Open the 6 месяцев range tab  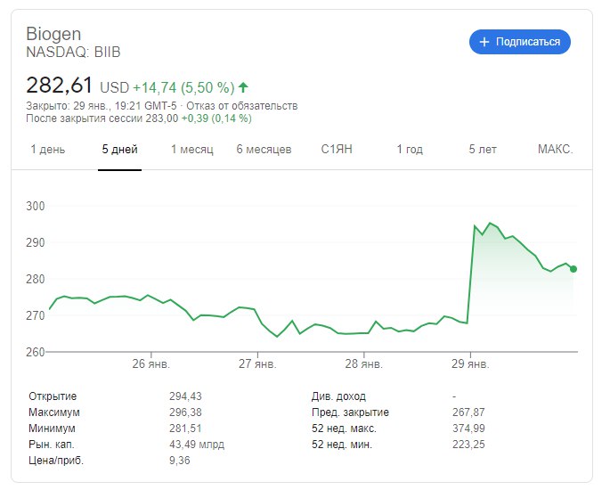point(264,150)
